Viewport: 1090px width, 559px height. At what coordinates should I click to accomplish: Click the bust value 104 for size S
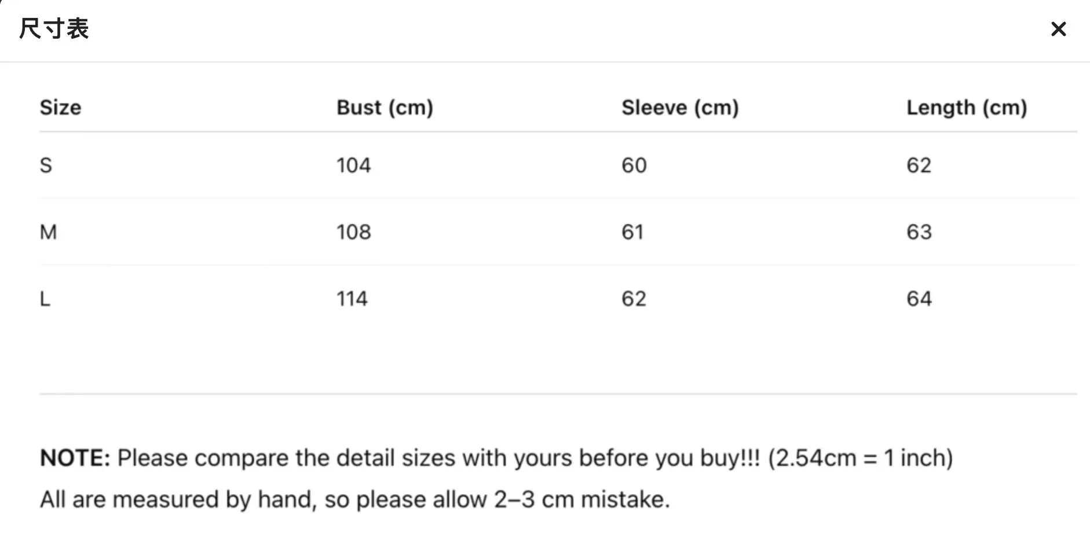pos(353,166)
